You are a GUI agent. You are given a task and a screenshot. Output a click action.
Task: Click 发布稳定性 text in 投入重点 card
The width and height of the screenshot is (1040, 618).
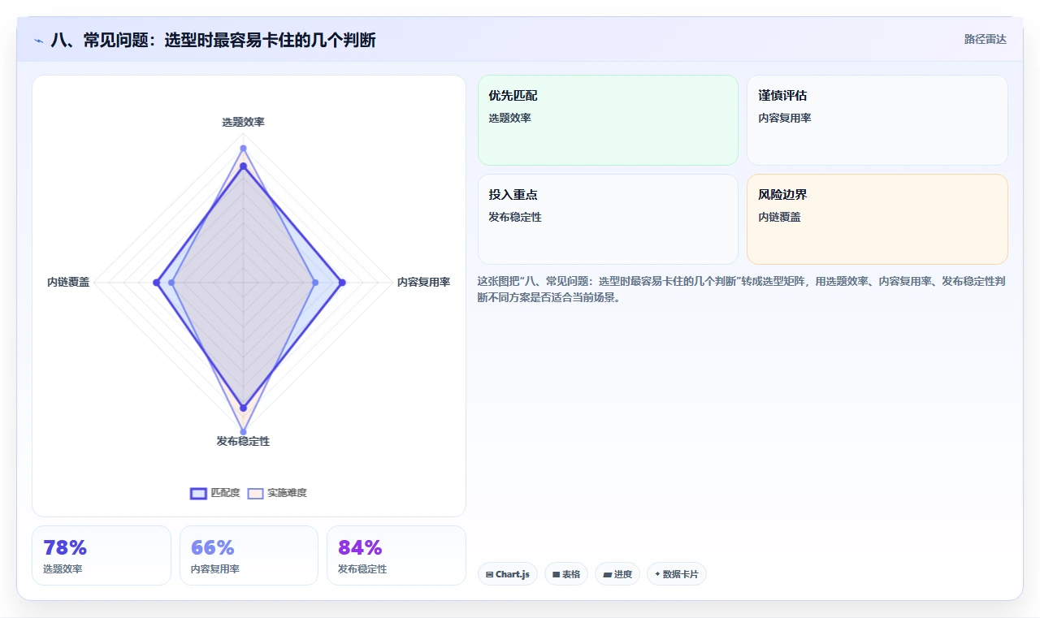pos(515,217)
